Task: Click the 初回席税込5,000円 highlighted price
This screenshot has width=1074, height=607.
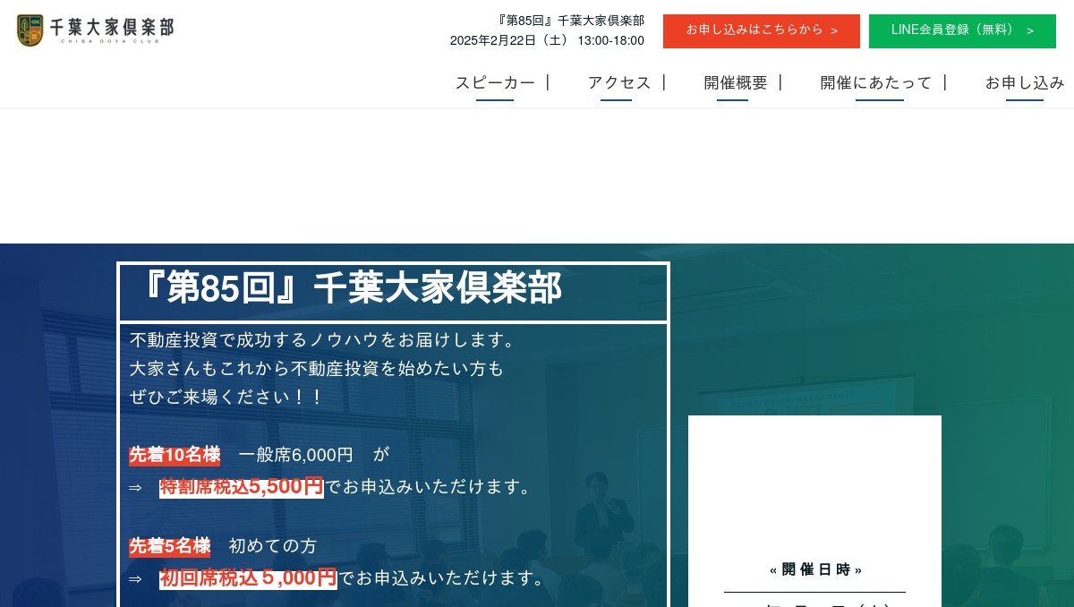Action: coord(248,578)
